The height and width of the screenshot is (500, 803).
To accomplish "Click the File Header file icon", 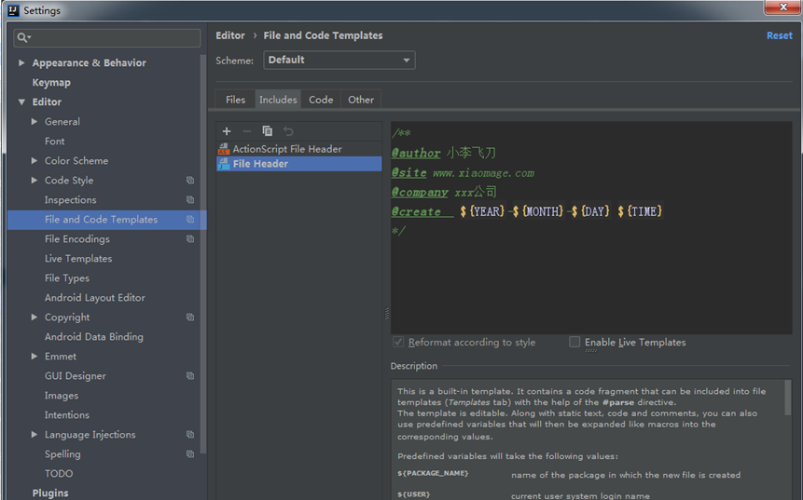I will (x=224, y=164).
